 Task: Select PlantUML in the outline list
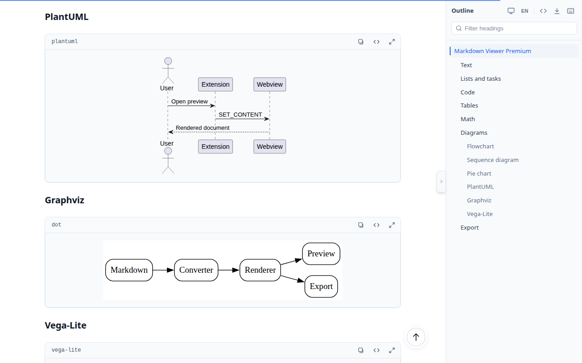click(x=480, y=186)
